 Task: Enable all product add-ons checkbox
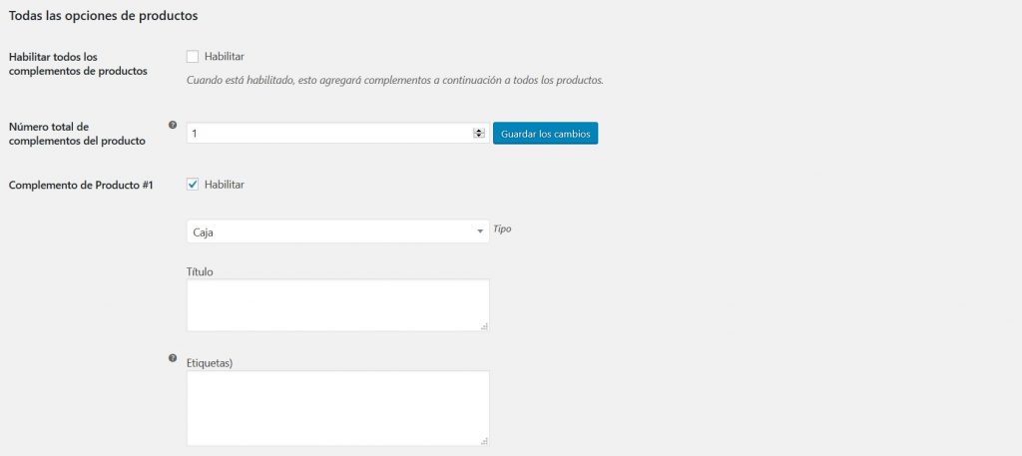click(193, 56)
